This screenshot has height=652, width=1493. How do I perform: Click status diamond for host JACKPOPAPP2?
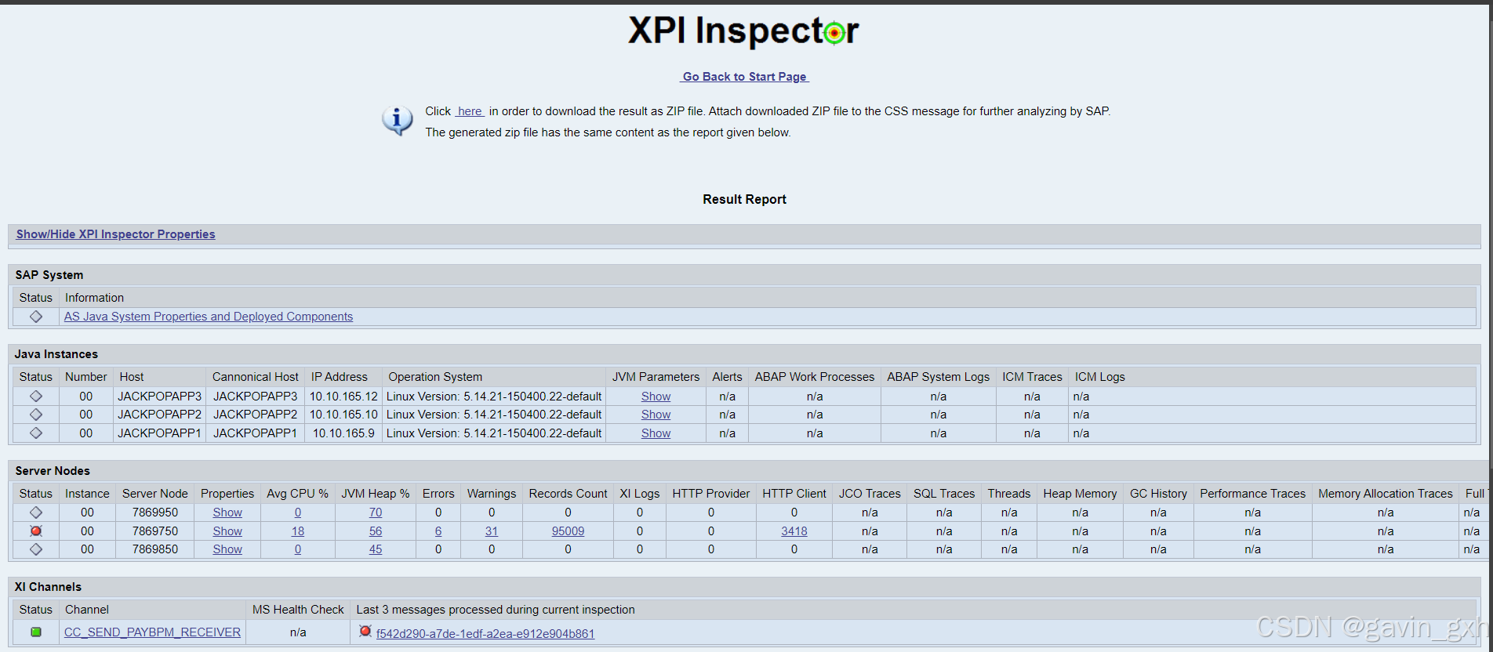click(36, 415)
